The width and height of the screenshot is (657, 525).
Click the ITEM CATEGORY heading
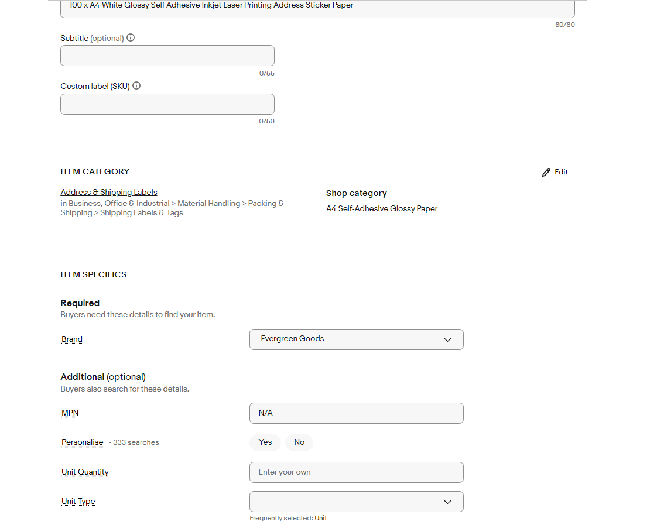pyautogui.click(x=95, y=171)
